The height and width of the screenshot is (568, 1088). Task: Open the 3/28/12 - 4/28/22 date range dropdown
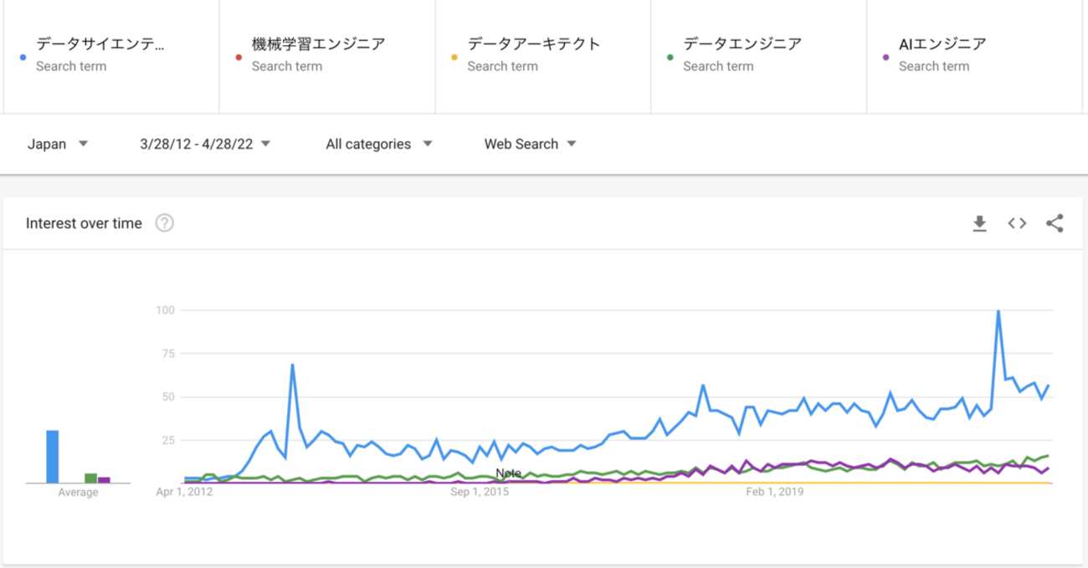click(x=206, y=144)
